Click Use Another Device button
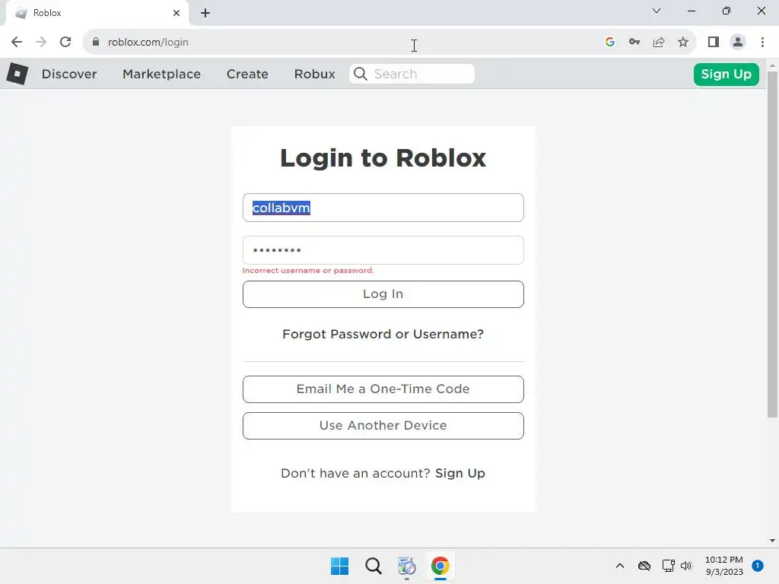 (383, 426)
